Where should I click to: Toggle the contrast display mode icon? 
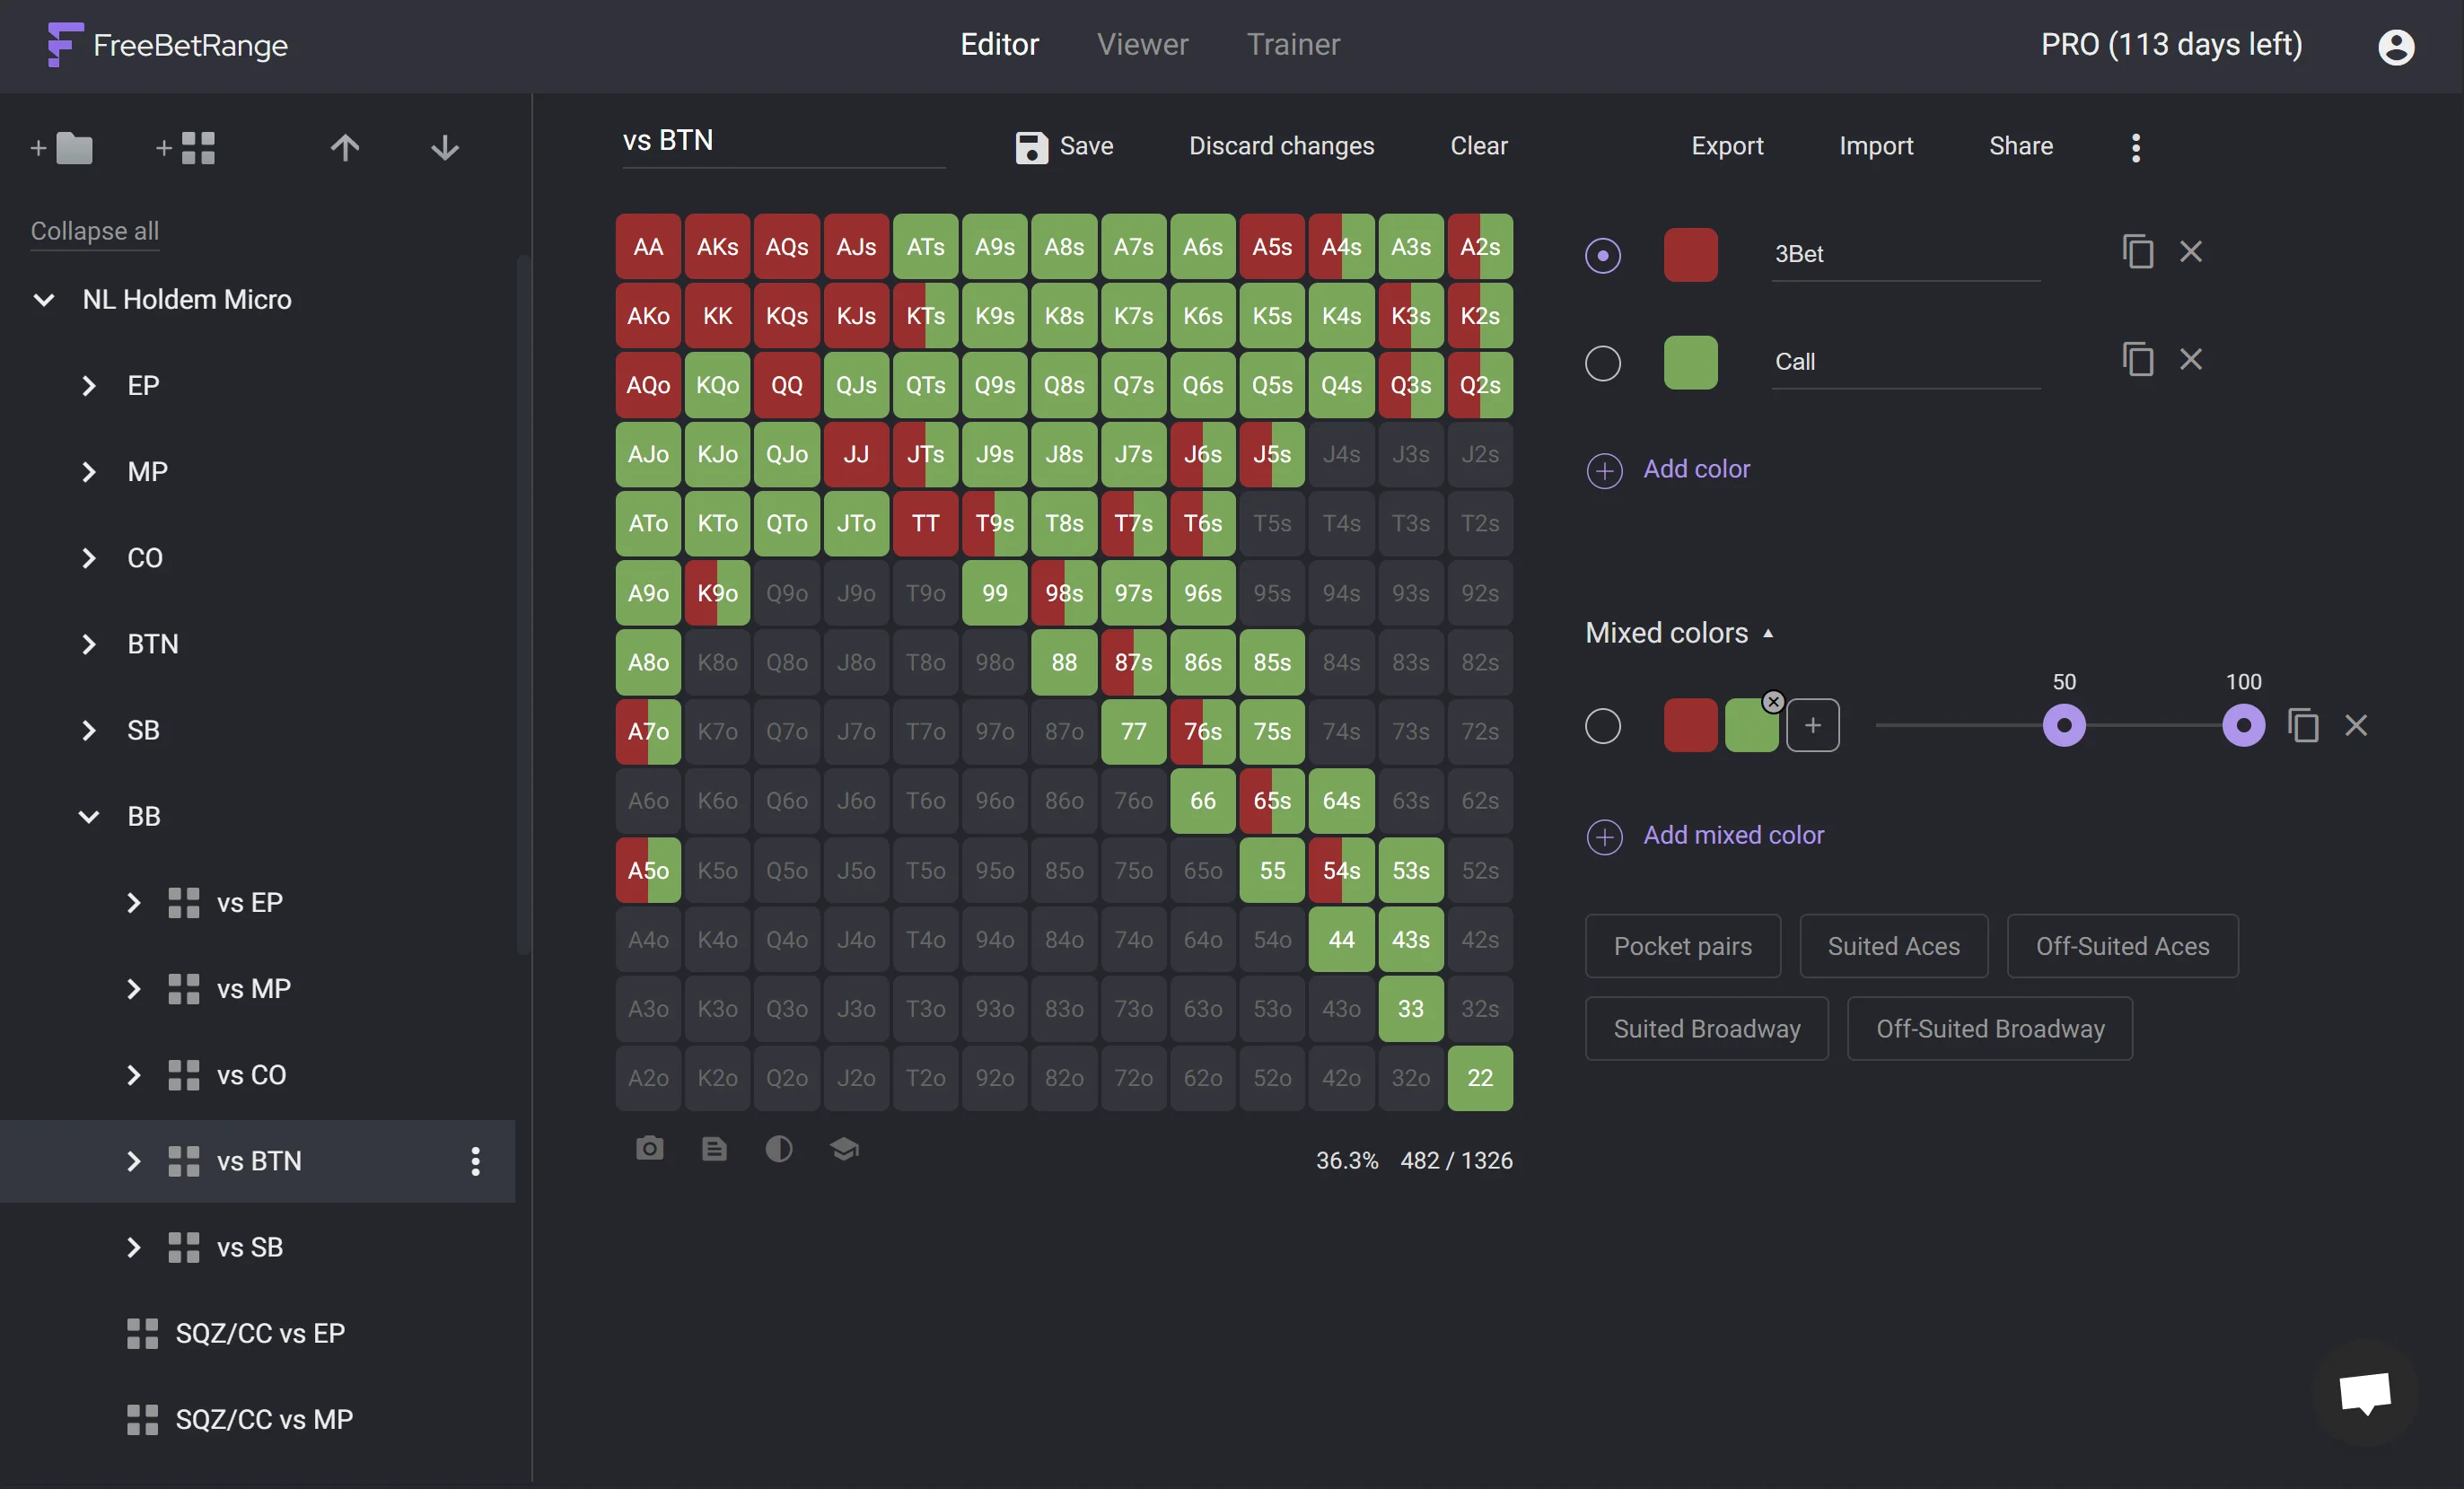point(779,1149)
